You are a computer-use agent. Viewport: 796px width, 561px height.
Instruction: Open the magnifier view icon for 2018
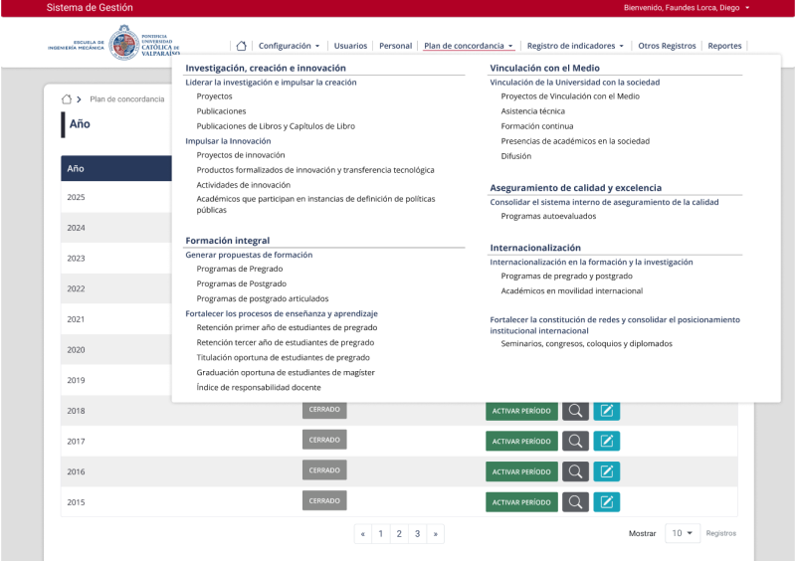[575, 410]
